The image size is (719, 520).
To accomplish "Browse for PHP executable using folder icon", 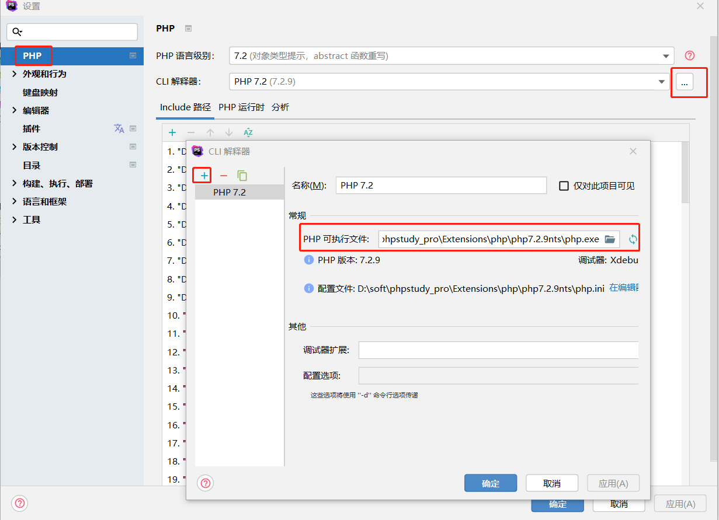I will click(x=610, y=239).
